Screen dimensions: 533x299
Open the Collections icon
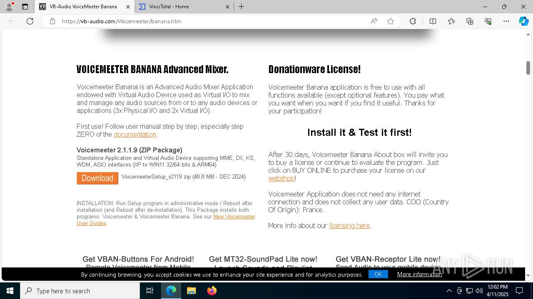click(470, 21)
